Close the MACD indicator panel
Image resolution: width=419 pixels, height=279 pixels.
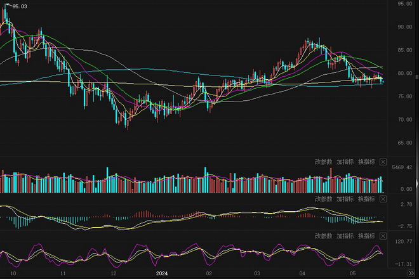tap(383, 198)
